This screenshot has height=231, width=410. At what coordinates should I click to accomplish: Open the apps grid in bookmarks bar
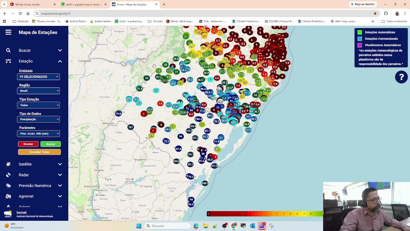pyautogui.click(x=4, y=21)
